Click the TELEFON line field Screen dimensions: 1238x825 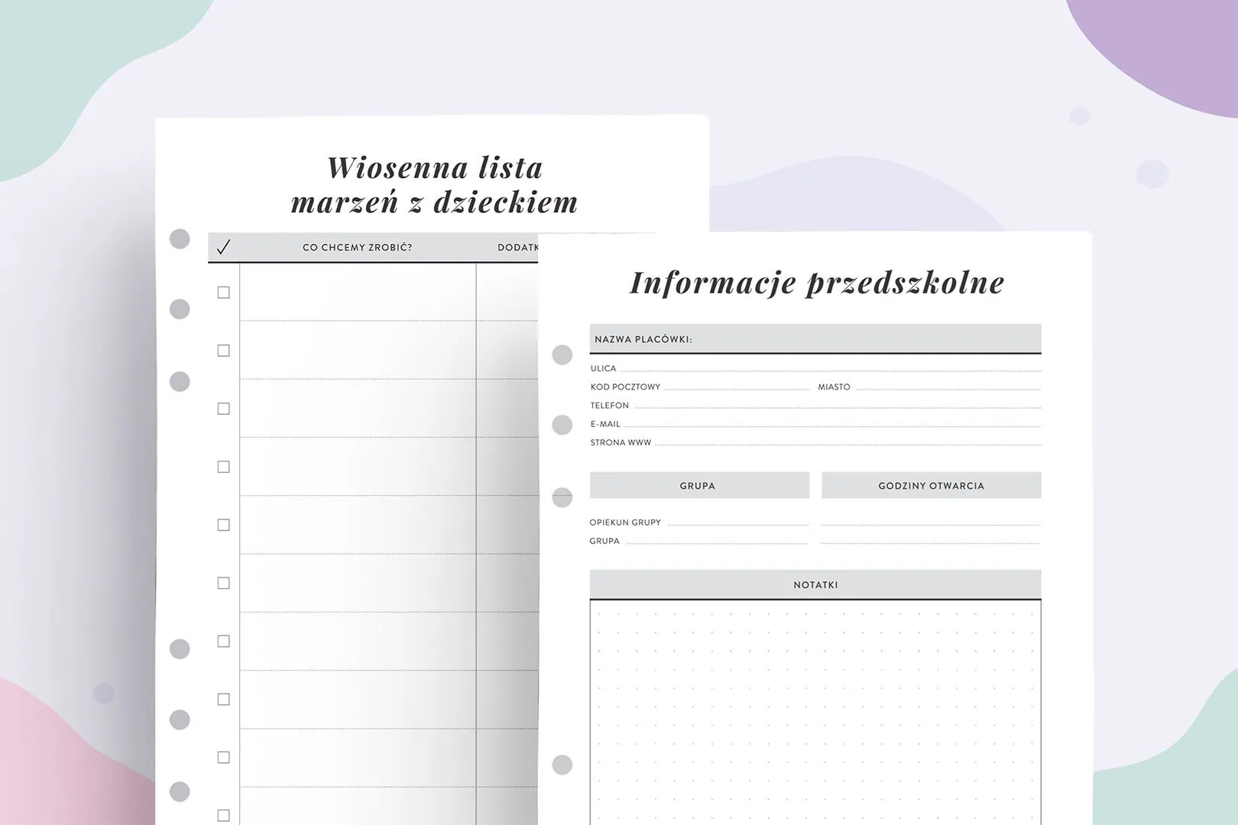[x=836, y=405]
